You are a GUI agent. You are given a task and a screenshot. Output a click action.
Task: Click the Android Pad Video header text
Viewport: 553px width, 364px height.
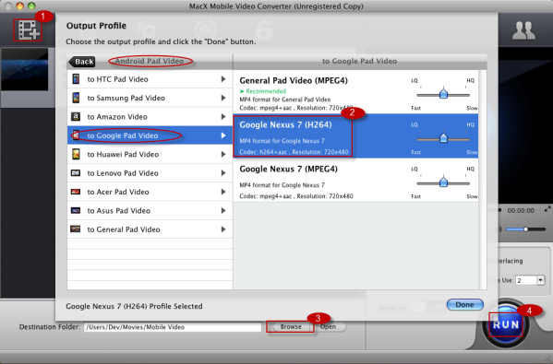[150, 61]
